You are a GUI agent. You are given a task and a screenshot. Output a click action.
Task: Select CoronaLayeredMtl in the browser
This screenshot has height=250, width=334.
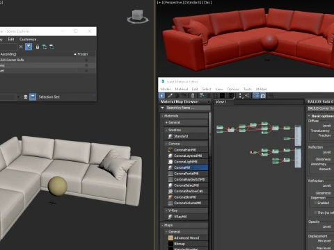188,156
